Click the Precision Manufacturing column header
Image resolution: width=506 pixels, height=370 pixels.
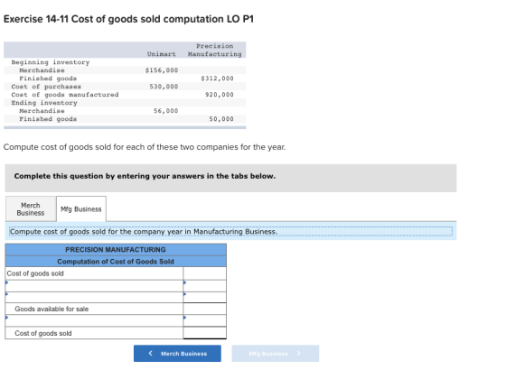coord(215,50)
